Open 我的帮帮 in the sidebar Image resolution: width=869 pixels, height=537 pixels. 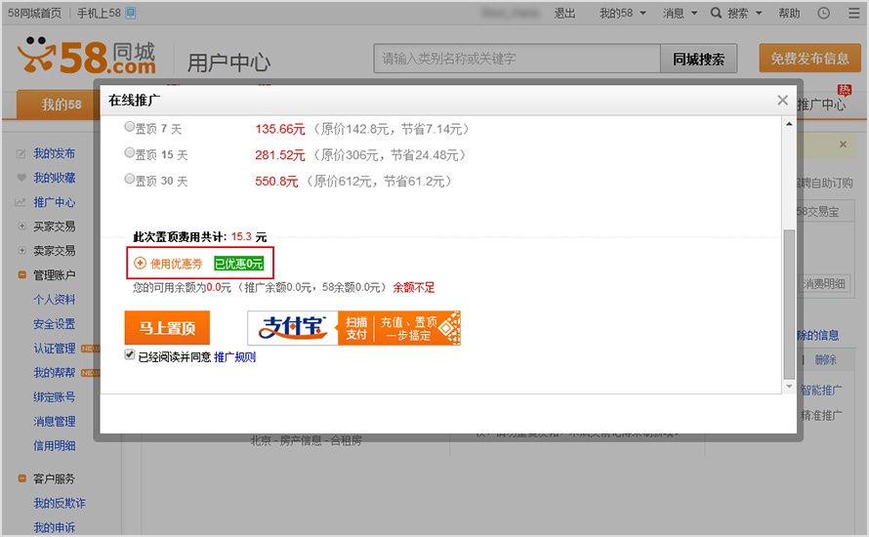tap(54, 373)
